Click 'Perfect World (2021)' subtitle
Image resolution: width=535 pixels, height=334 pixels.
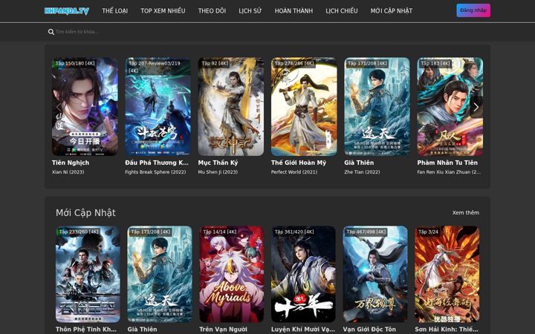(294, 172)
